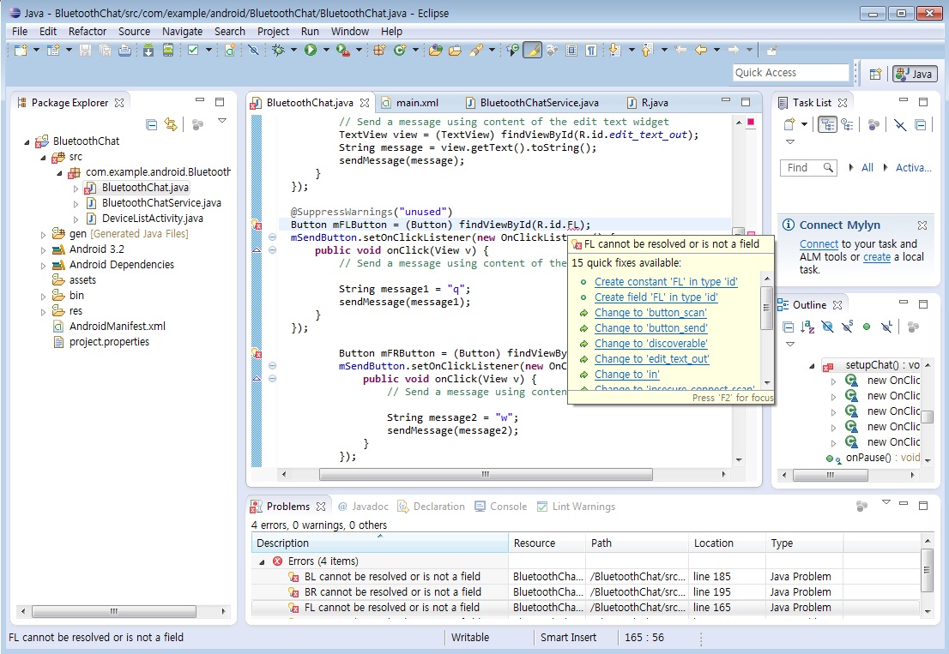949x654 pixels.
Task: Toggle Hide Fields in Outline toolbar
Action: coord(827,327)
